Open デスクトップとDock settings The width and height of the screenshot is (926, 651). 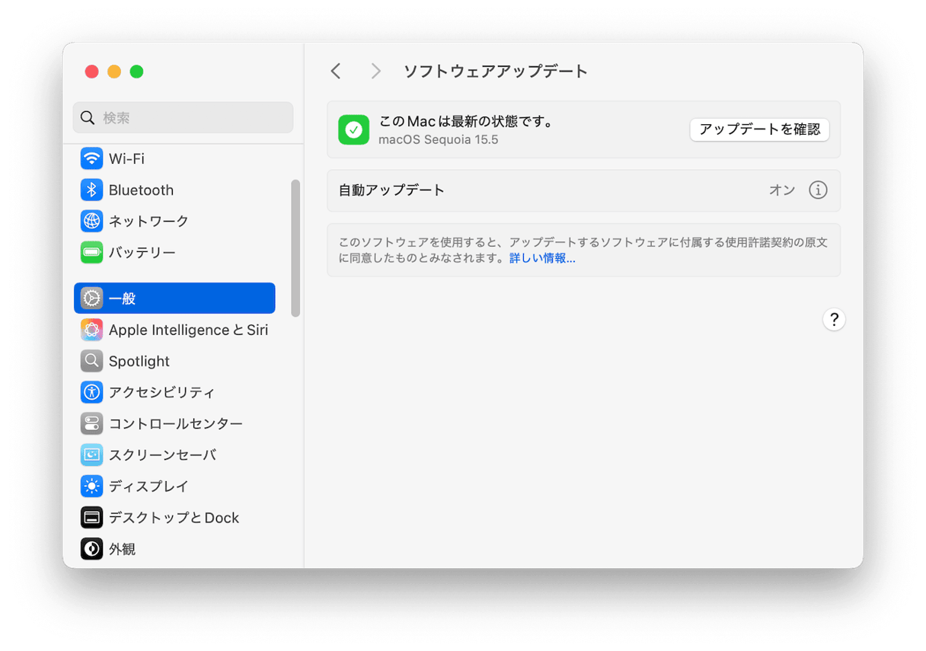click(174, 518)
